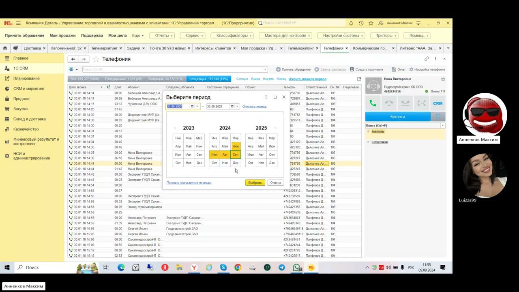Image resolution: width=519 pixels, height=292 pixels.
Task: Clear the start date 27.06.2024 field
Action: tap(197, 107)
